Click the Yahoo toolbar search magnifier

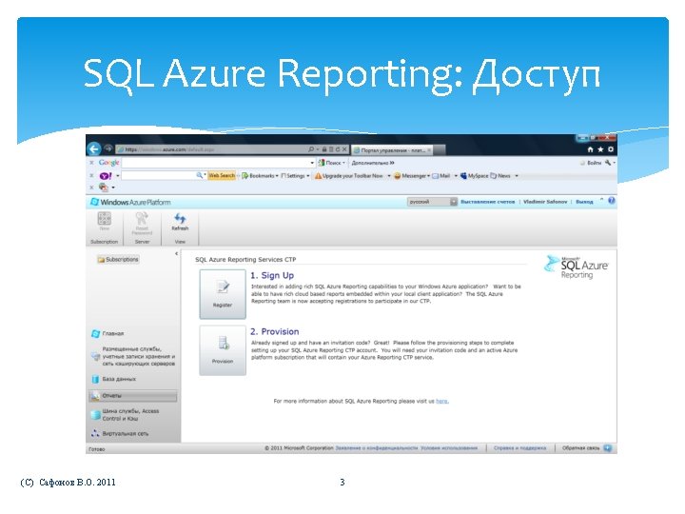(x=199, y=175)
